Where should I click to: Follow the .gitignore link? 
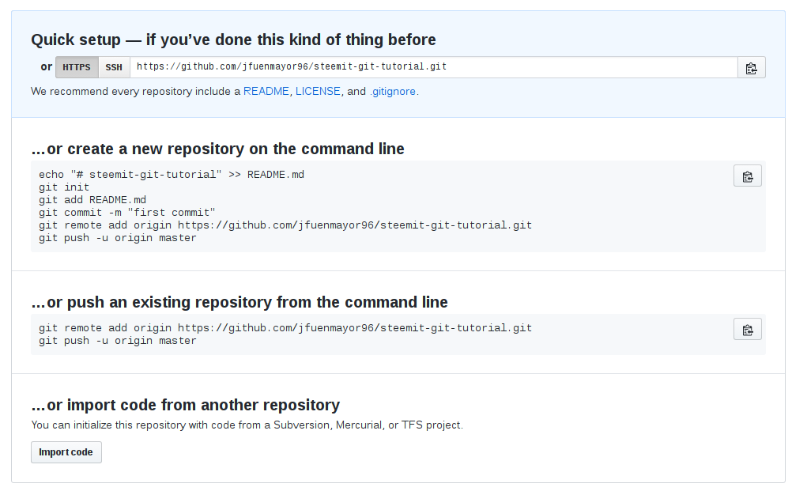[393, 91]
